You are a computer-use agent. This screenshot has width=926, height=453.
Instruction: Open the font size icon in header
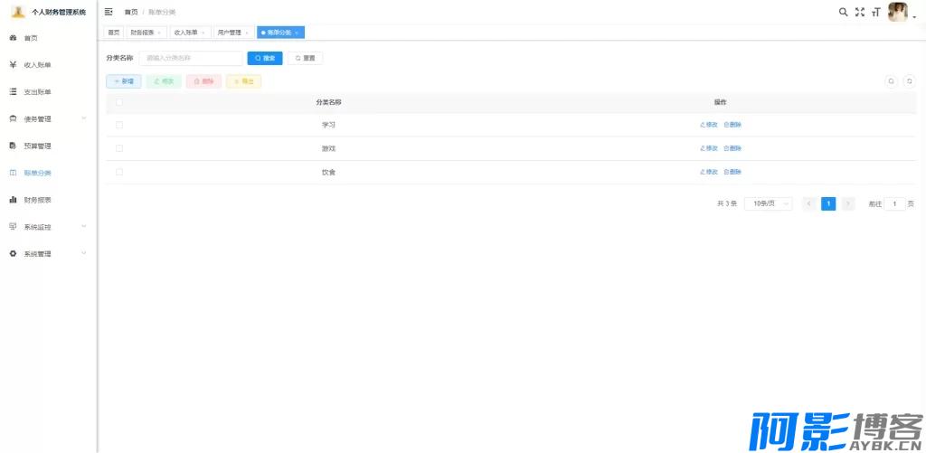pyautogui.click(x=875, y=12)
